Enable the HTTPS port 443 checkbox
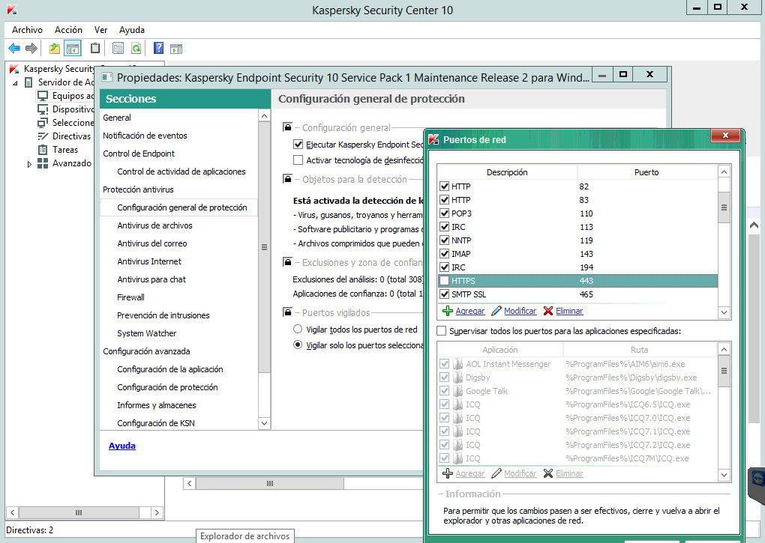 pos(444,281)
